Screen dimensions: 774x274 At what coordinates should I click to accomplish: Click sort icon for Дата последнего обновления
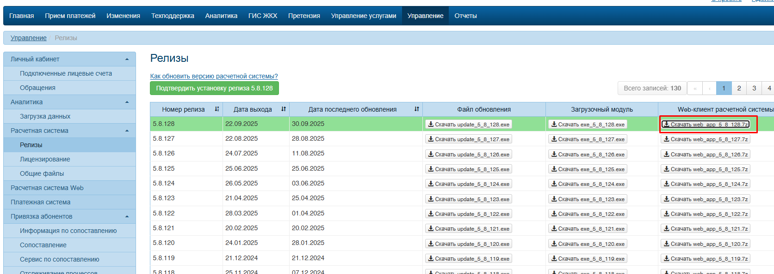pyautogui.click(x=416, y=109)
